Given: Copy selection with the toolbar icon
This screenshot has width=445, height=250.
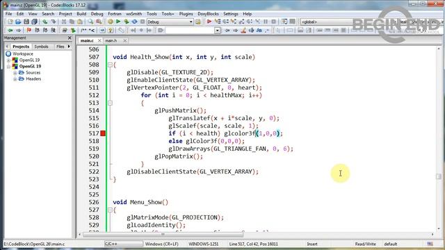Looking at the screenshot, I should [72, 22].
